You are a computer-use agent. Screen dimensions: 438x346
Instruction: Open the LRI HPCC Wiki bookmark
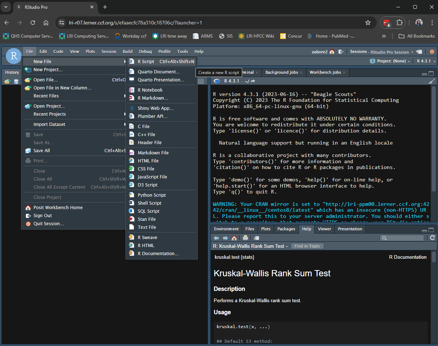(x=256, y=36)
